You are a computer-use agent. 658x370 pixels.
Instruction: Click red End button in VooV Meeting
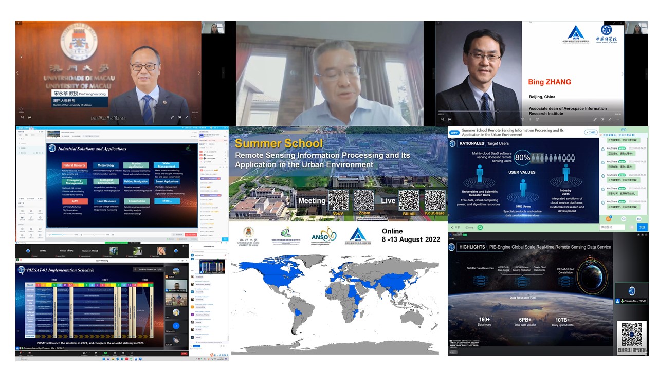click(184, 354)
